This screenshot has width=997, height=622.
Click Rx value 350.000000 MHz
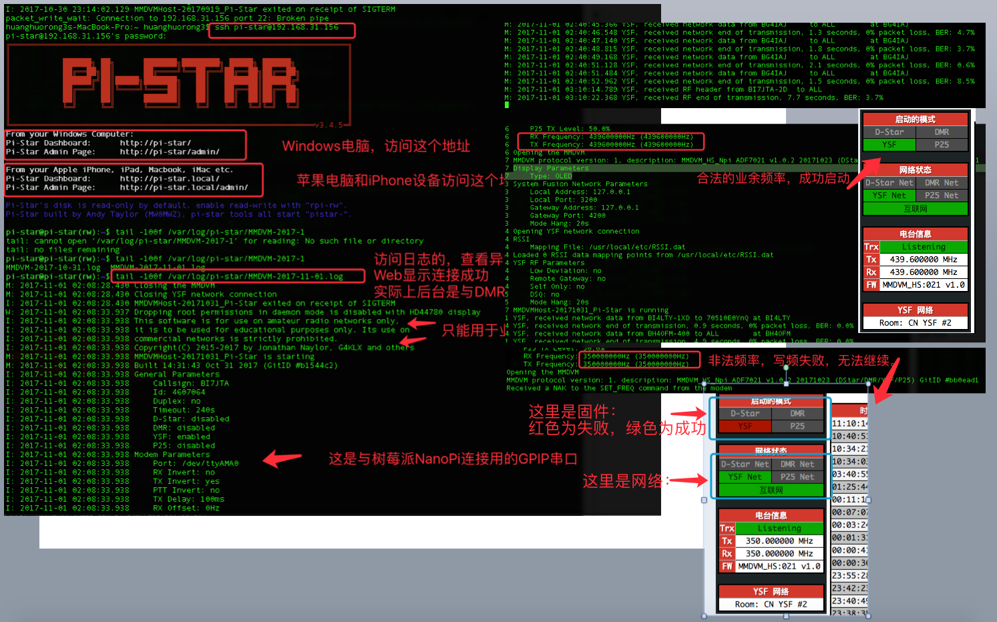[x=779, y=554]
